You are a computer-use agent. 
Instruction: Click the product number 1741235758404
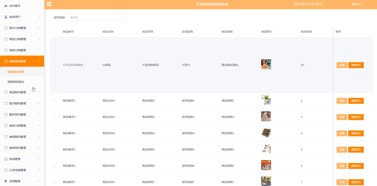(73, 65)
